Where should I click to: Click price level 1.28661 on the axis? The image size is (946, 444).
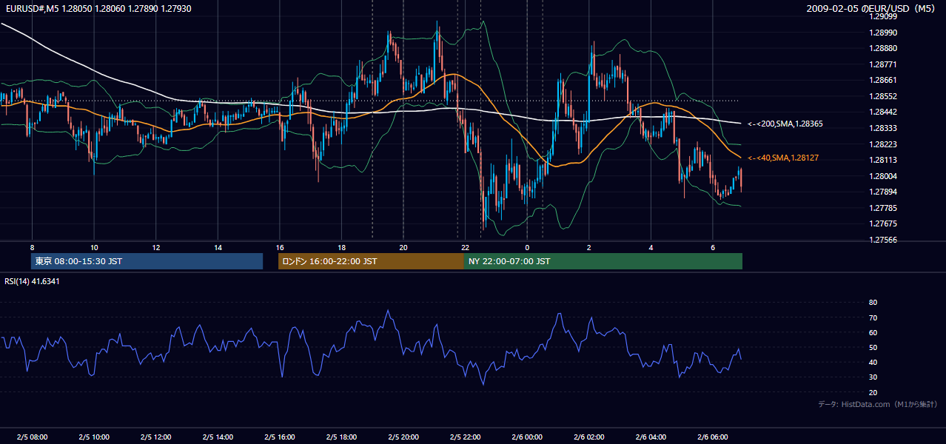(x=882, y=81)
